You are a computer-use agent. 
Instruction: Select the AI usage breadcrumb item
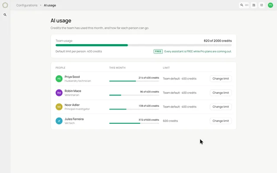pyautogui.click(x=50, y=5)
